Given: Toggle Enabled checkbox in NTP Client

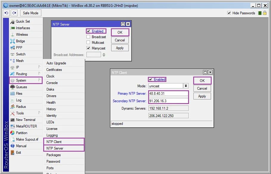Looking at the screenshot, I should [150, 79].
